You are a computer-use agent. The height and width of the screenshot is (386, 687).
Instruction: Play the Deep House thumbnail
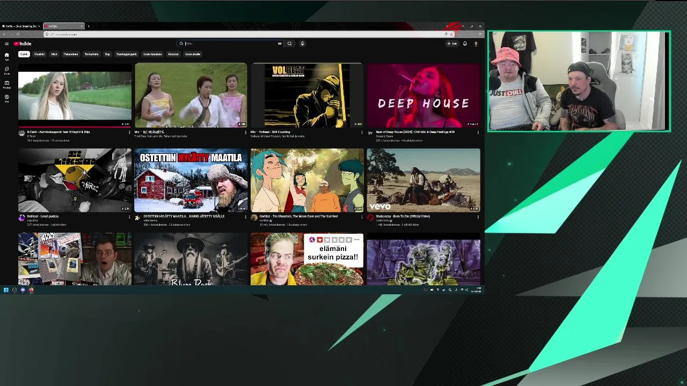(x=423, y=95)
